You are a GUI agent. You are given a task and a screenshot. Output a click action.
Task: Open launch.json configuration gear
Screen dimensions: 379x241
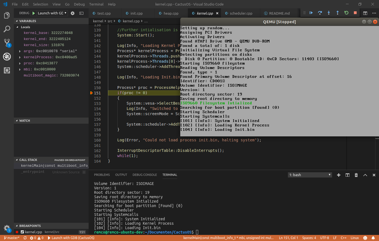(73, 13)
